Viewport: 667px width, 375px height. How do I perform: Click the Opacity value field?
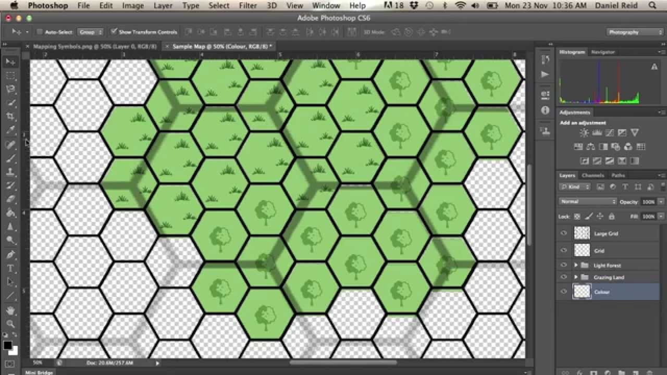[x=648, y=202]
